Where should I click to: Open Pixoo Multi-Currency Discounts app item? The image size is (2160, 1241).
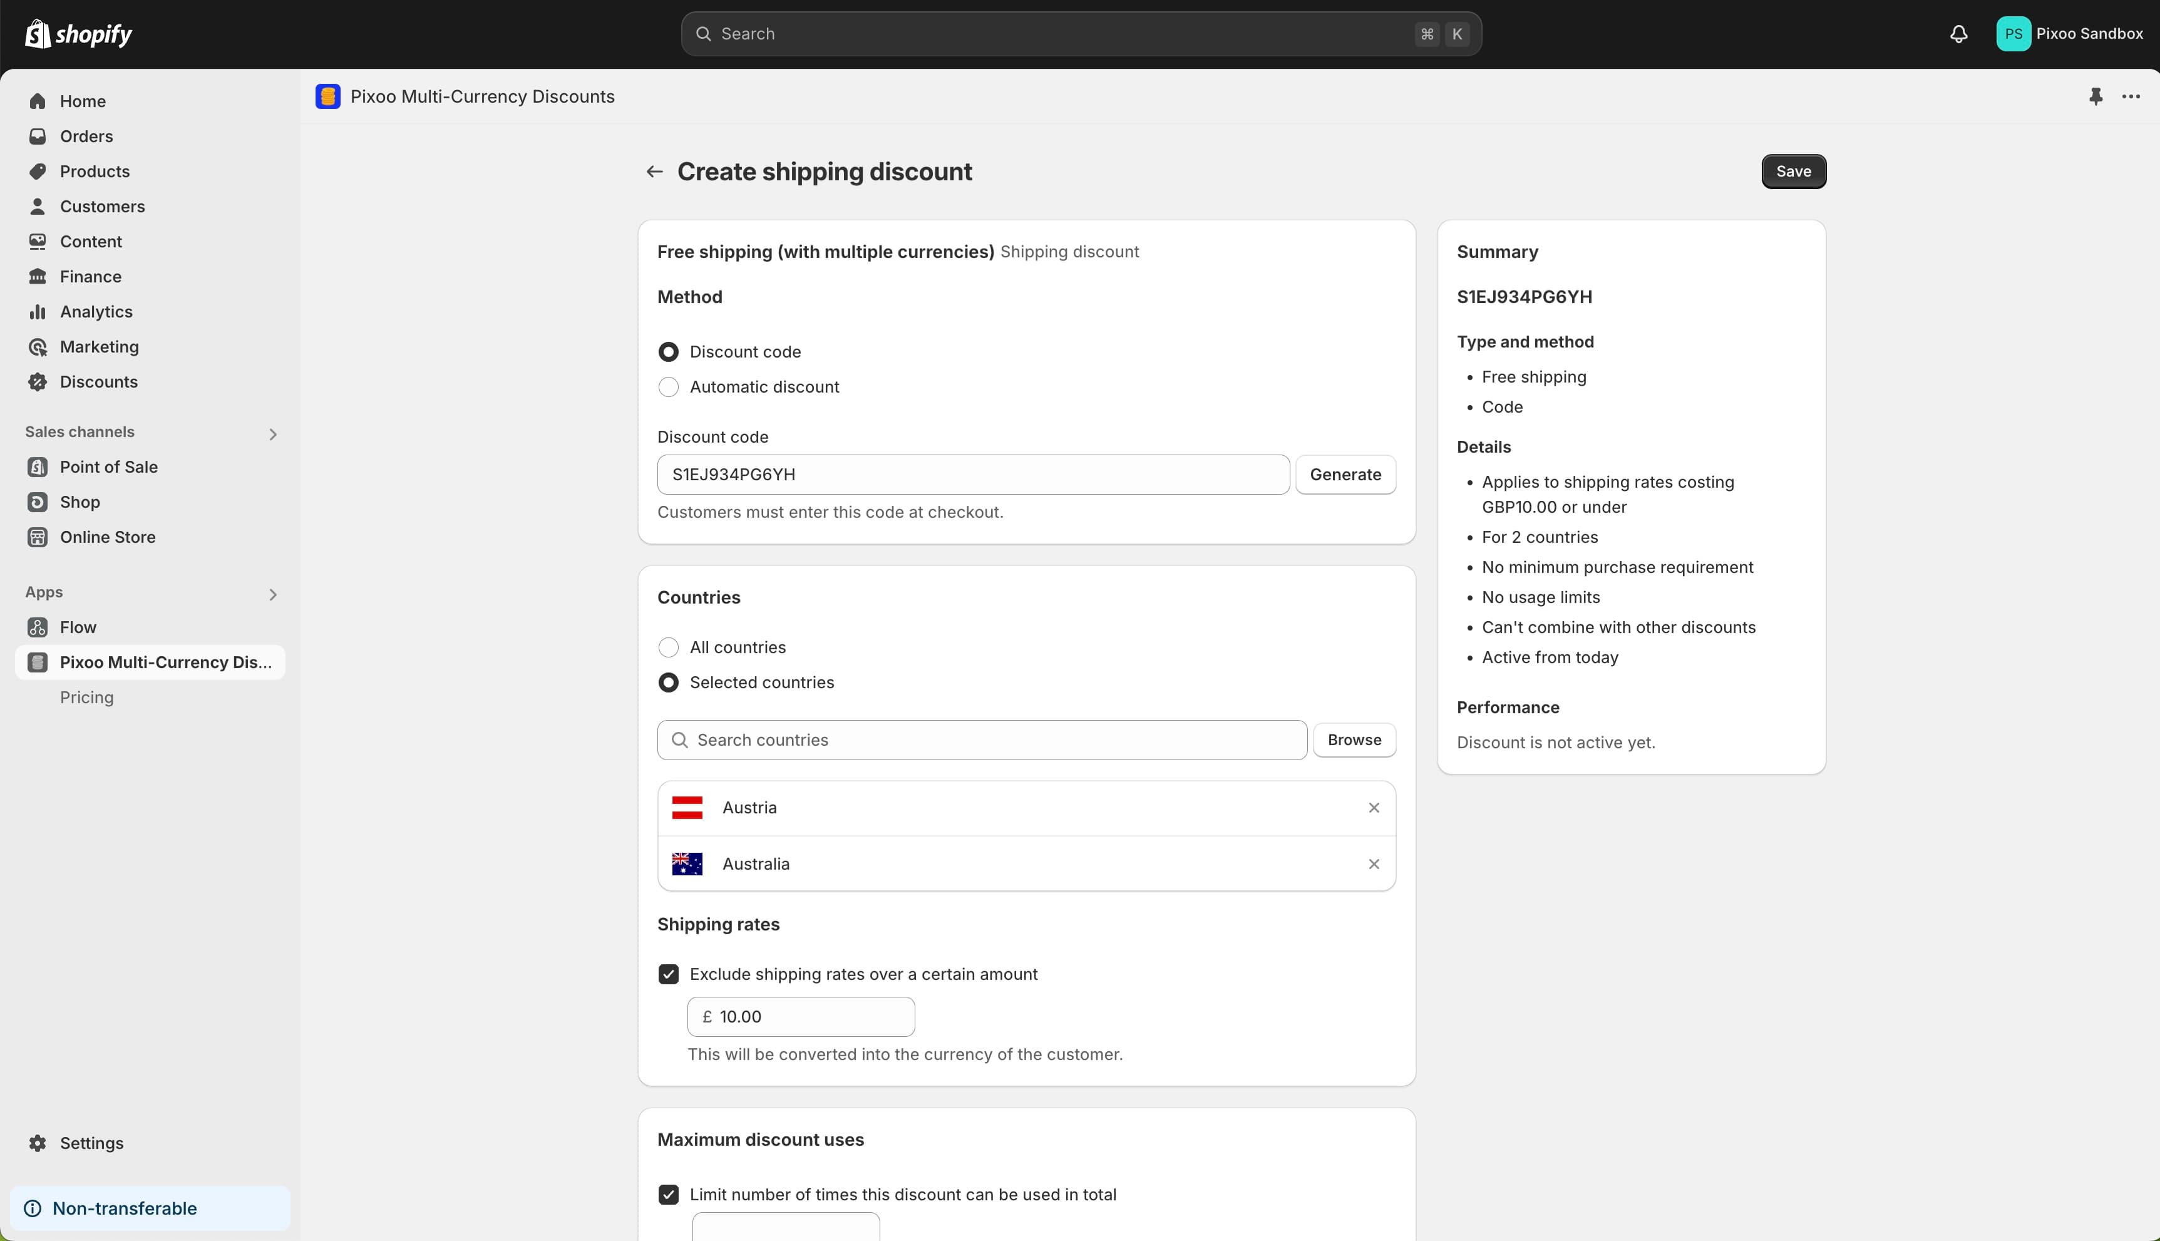(150, 662)
